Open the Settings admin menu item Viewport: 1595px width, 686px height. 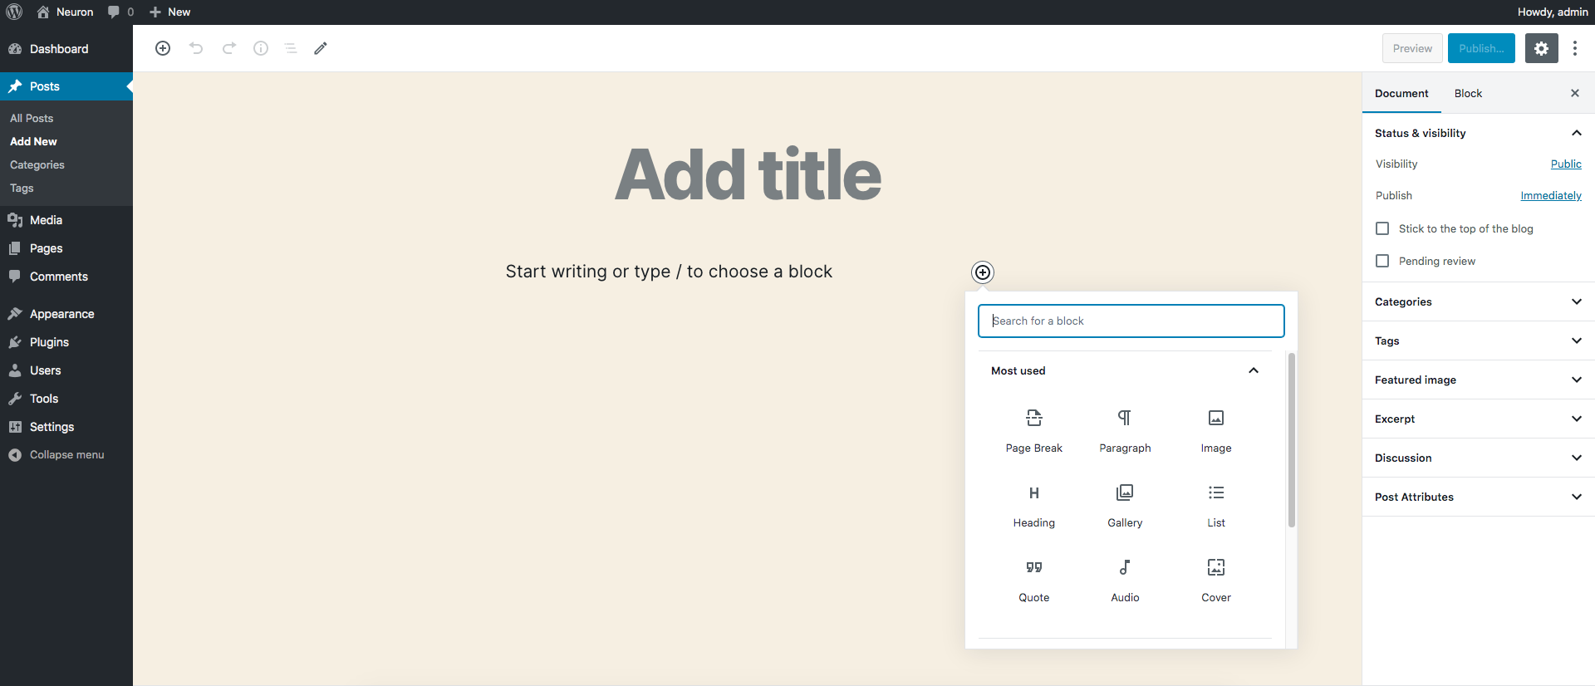point(66,427)
